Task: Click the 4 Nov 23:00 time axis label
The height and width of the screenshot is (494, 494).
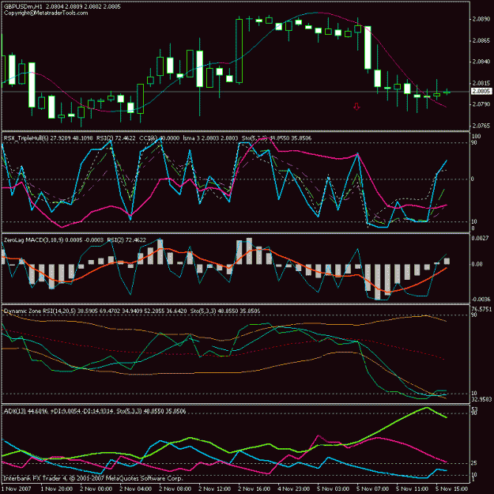Action: click(x=293, y=488)
